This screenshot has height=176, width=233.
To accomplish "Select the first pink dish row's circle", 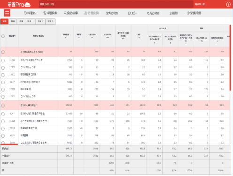I will click(3, 52).
